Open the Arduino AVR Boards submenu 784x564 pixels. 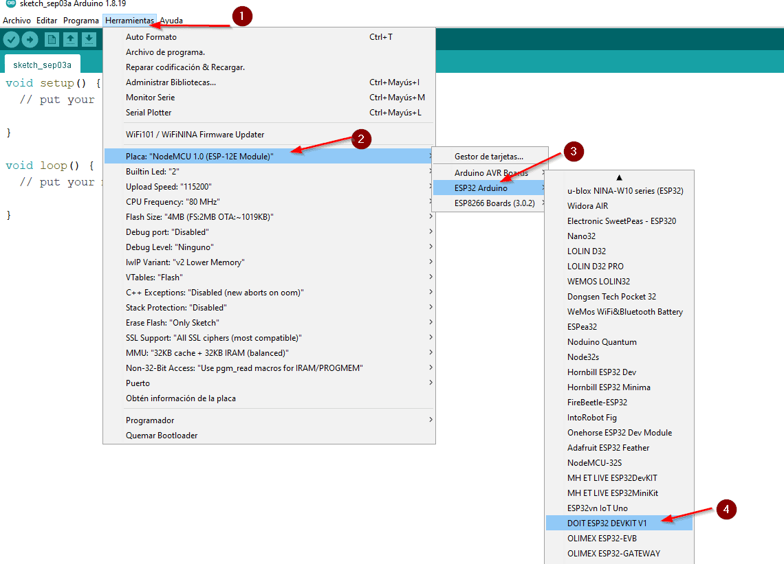(491, 173)
